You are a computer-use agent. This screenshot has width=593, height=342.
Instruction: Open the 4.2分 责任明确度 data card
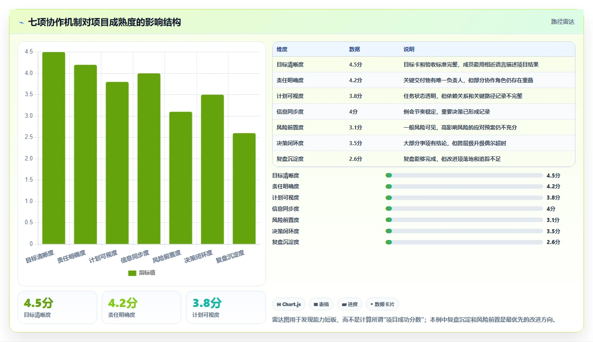click(x=141, y=307)
